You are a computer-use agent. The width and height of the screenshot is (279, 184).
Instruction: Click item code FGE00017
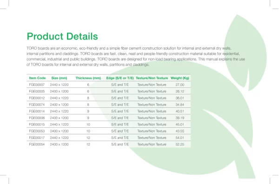(37, 138)
